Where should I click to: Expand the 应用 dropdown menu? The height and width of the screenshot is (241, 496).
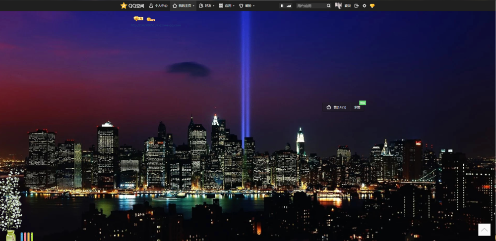pos(227,5)
